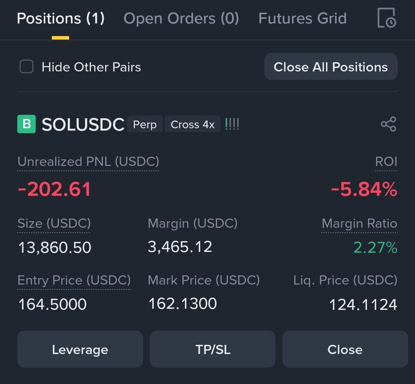Open the Unrealized PNL (USDC) explanation
The image size is (415, 384).
[88, 162]
